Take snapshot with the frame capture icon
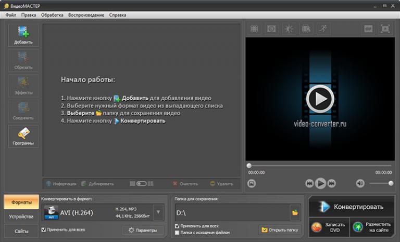The width and height of the screenshot is (400, 242). coord(252,183)
